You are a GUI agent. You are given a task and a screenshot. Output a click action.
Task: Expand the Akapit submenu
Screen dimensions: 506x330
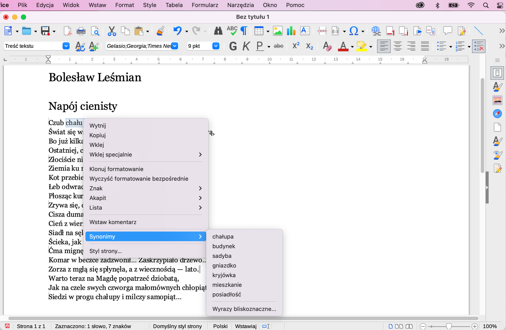click(146, 198)
